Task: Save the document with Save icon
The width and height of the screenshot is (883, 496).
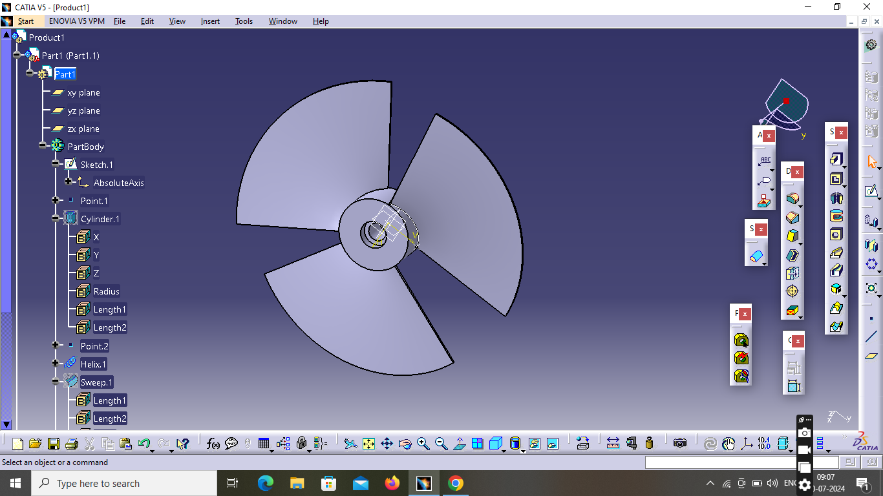Action: [x=54, y=444]
